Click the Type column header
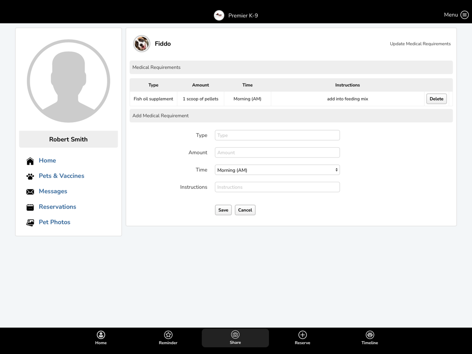 point(153,85)
